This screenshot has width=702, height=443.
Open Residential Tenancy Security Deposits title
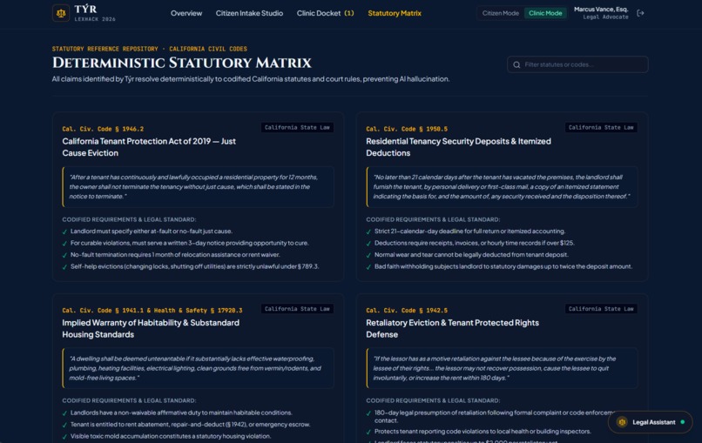pyautogui.click(x=458, y=147)
